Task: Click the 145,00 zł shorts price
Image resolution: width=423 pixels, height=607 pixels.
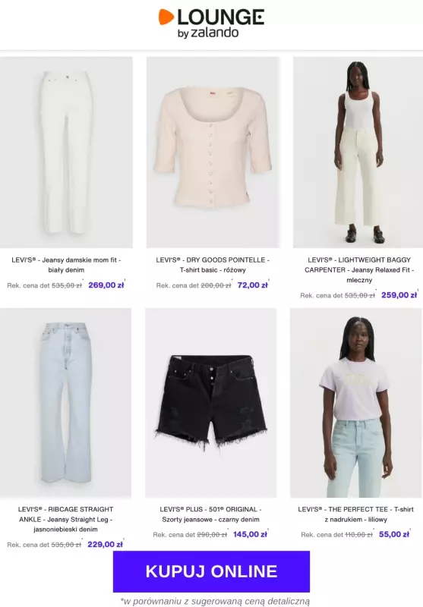Action: (x=251, y=534)
